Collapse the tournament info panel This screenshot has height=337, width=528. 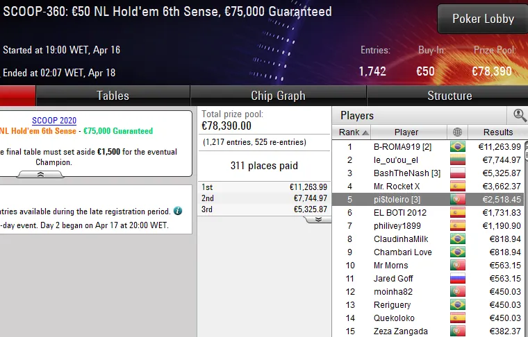click(40, 175)
